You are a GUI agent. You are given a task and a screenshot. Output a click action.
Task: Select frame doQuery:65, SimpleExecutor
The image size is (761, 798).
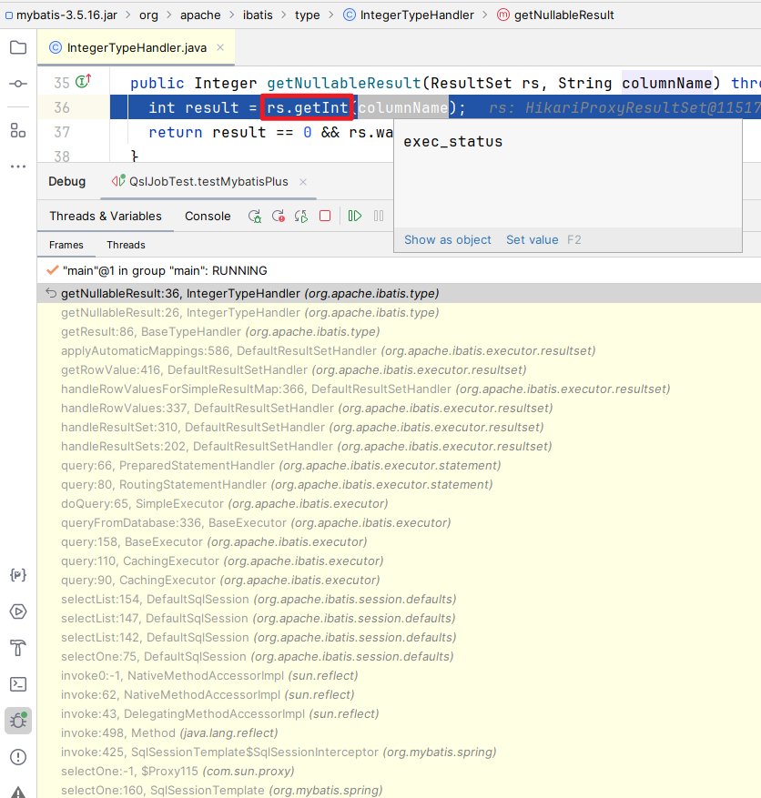point(399,503)
